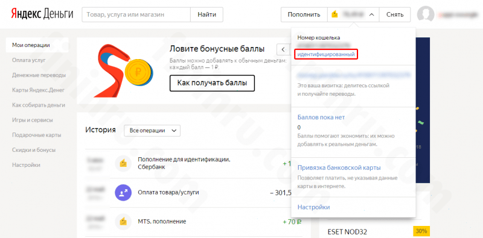
Task: Open the Яндекс Деньги logo home link
Action: point(42,14)
